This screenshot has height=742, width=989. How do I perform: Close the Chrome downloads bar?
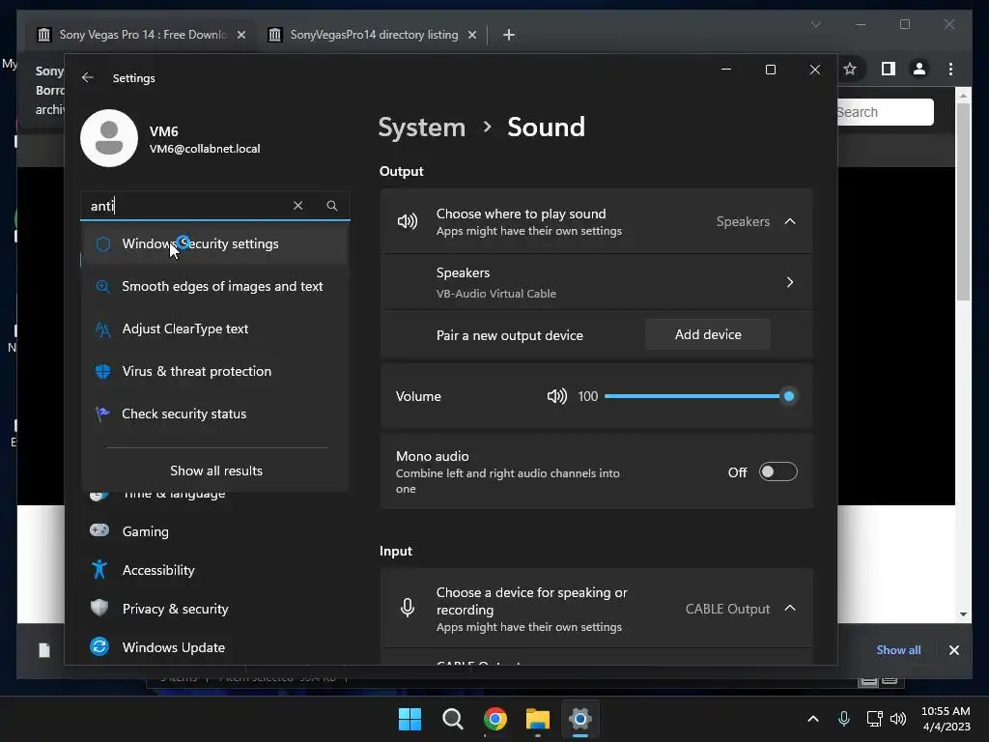(x=954, y=650)
